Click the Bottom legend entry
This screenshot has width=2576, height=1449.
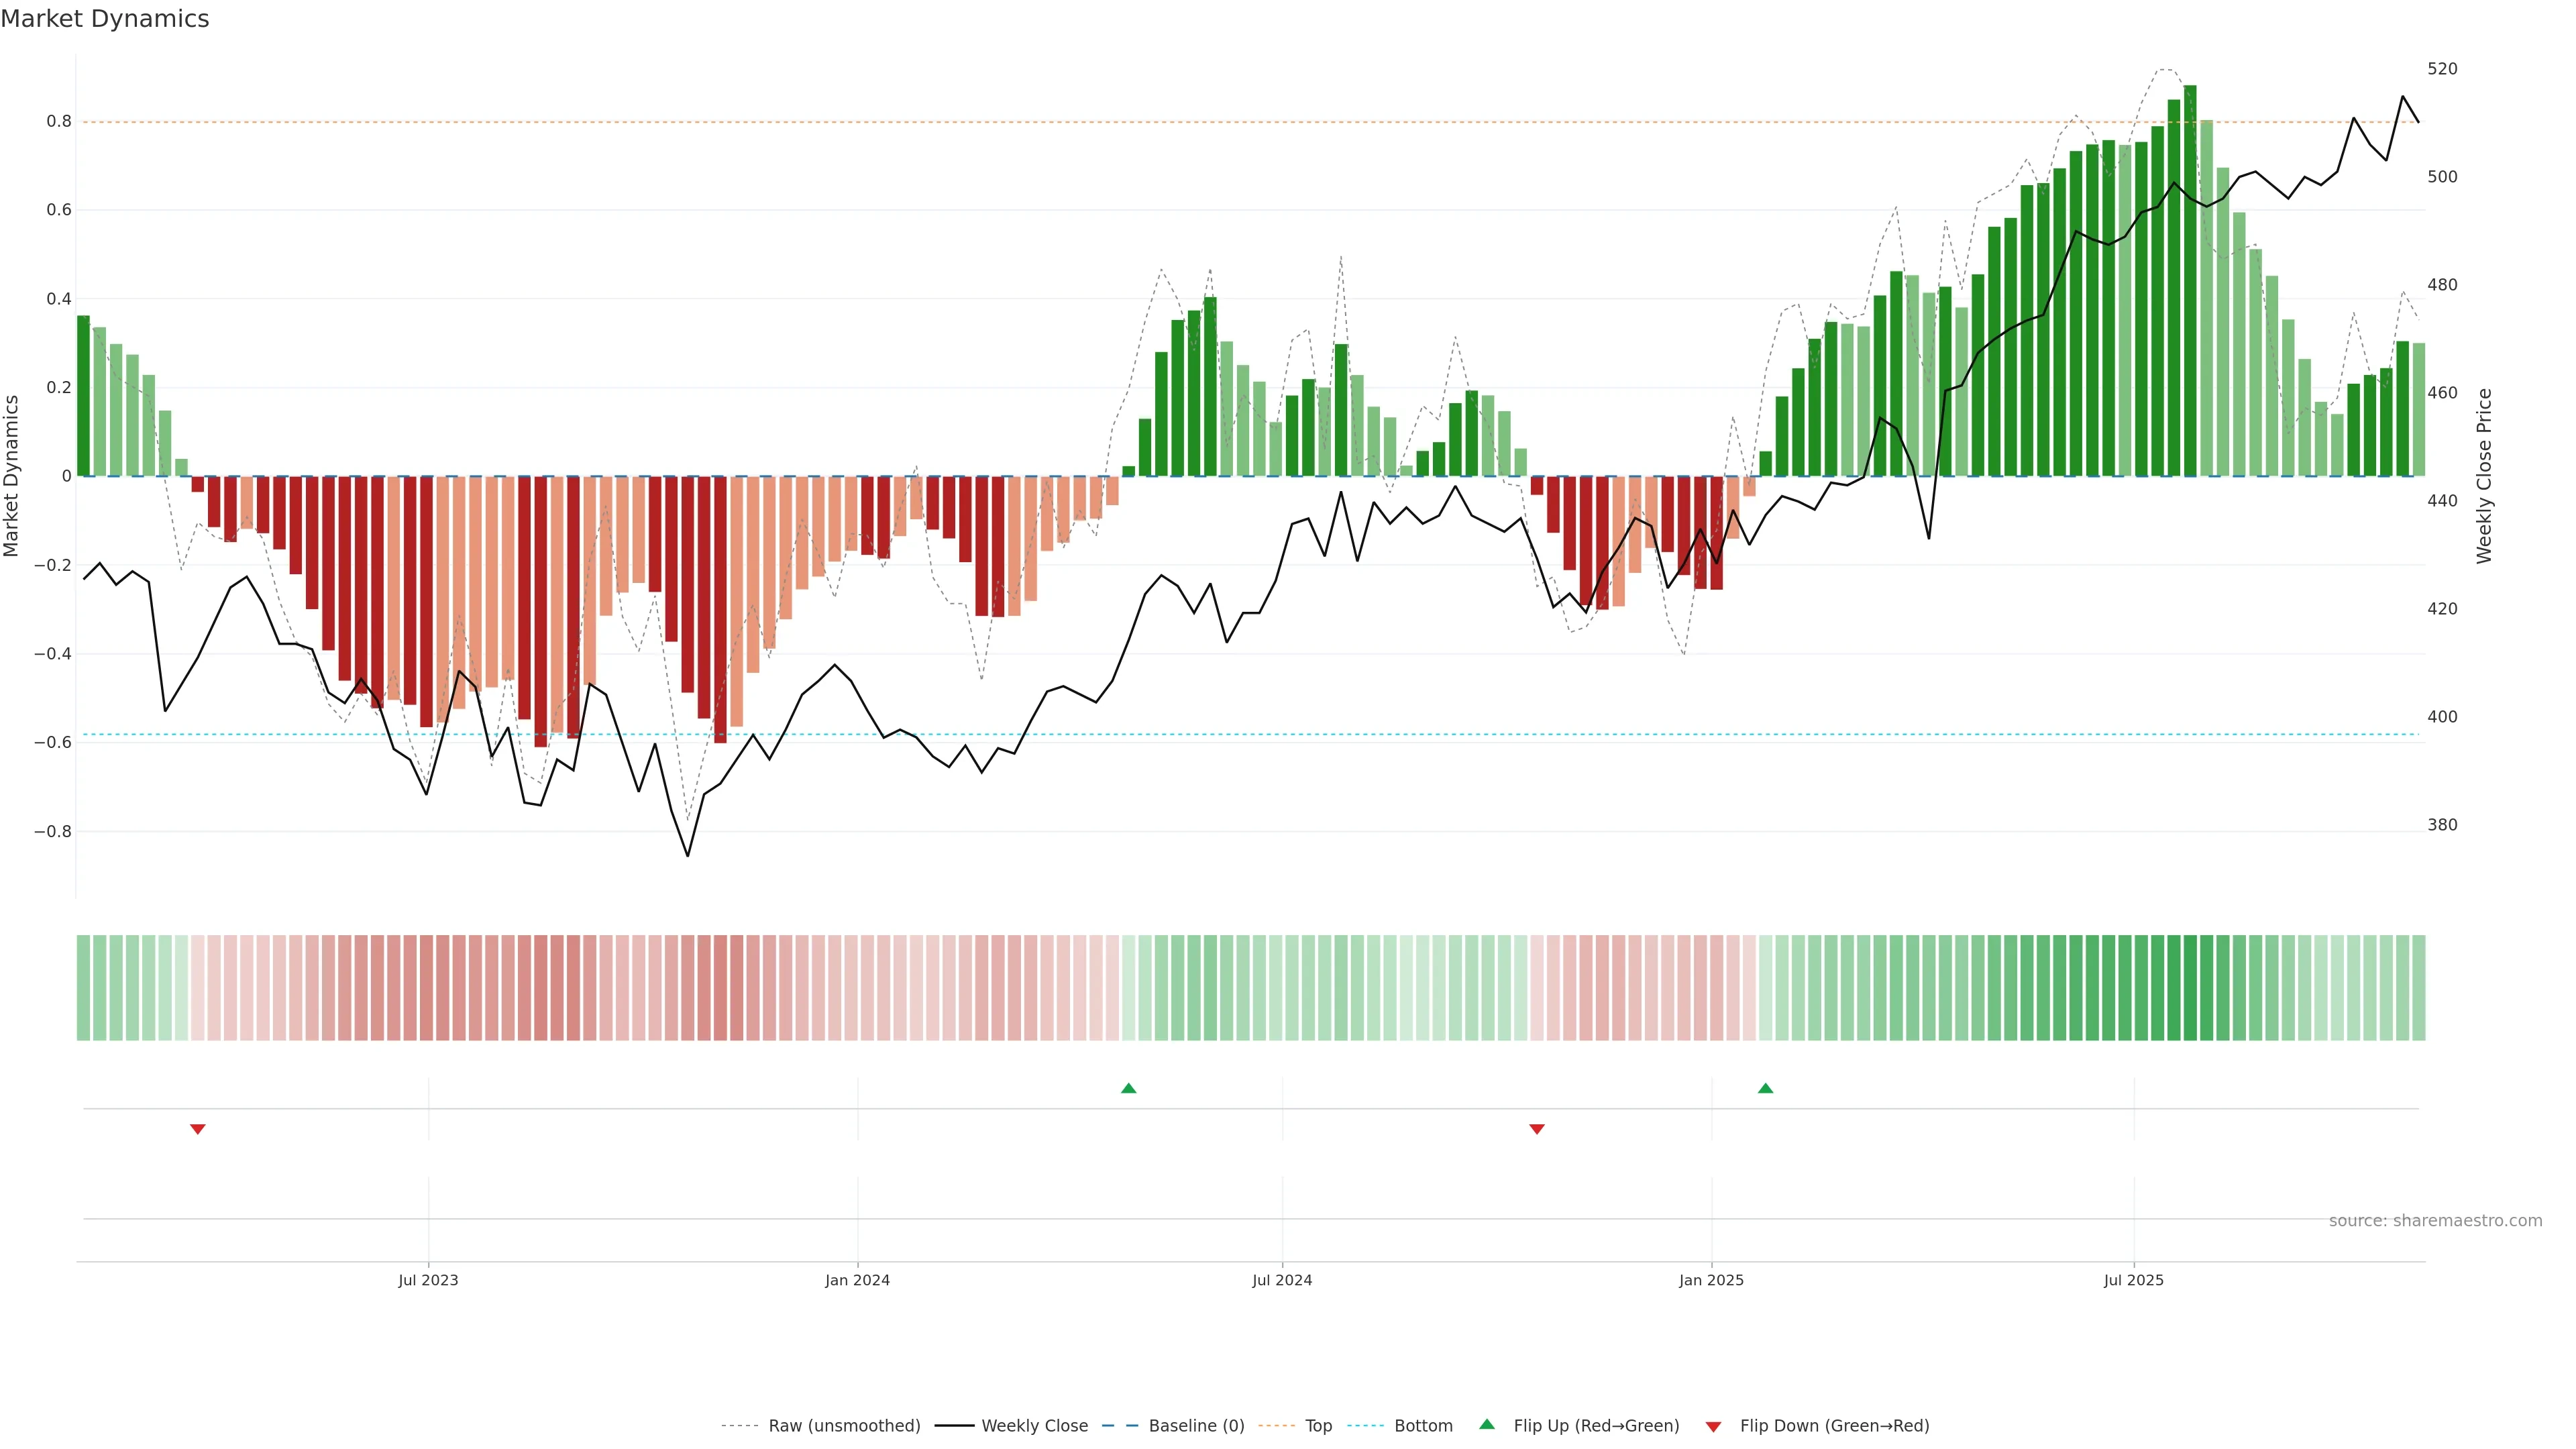1423,1426
